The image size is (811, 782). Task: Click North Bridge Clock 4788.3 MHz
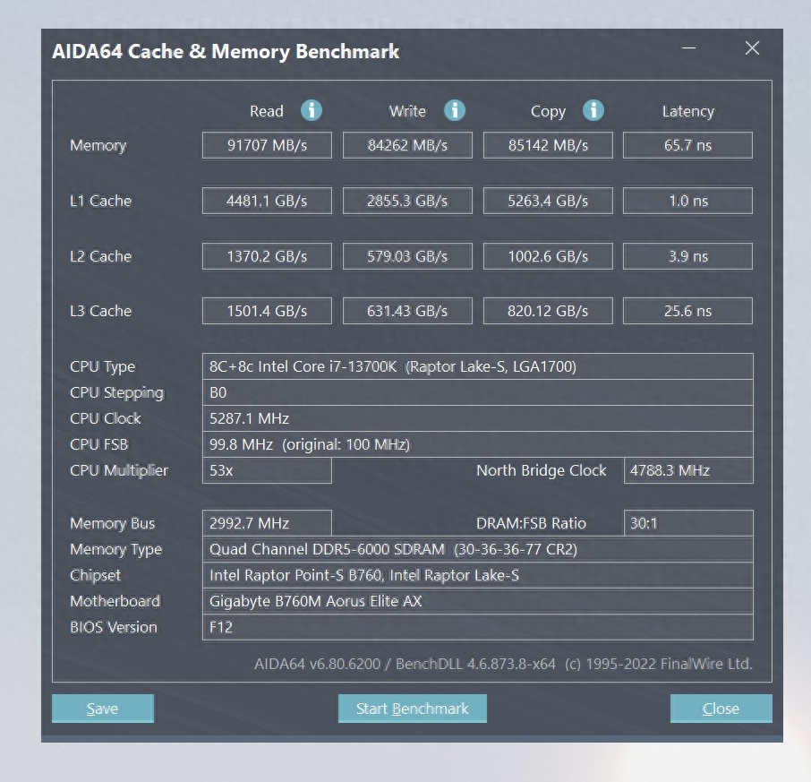[x=688, y=470]
